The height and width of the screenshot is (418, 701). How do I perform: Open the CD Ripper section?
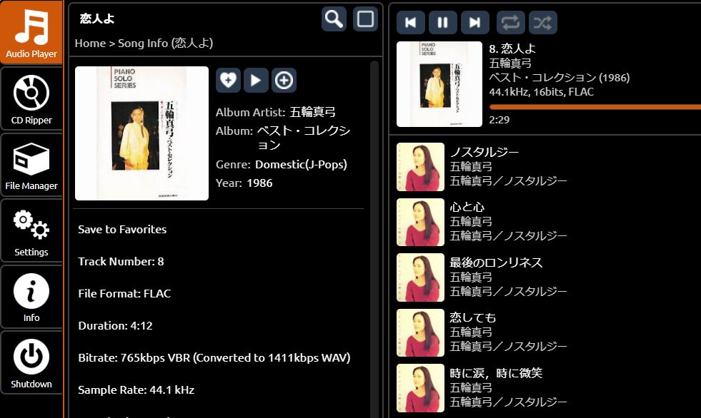click(x=31, y=98)
